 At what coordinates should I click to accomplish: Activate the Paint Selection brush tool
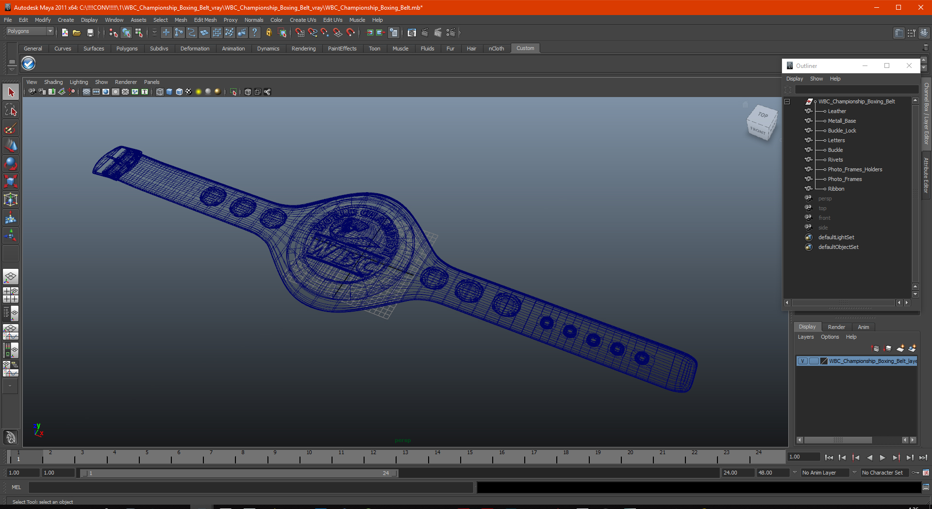pos(11,128)
